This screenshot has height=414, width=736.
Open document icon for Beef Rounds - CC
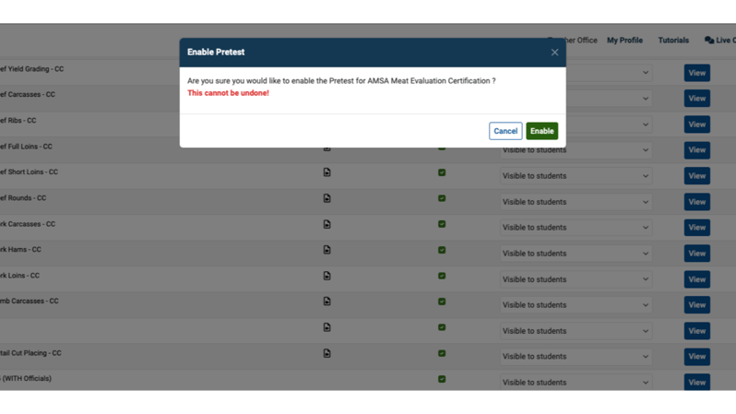point(327,198)
